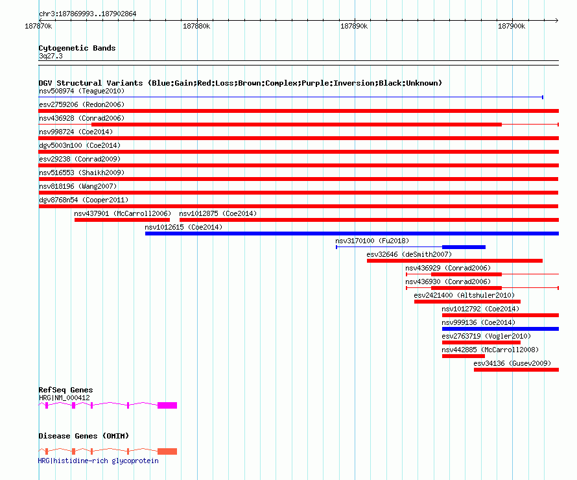Select the esv2759206 (Redon2006) variant label
The height and width of the screenshot is (480, 577).
[x=82, y=104]
